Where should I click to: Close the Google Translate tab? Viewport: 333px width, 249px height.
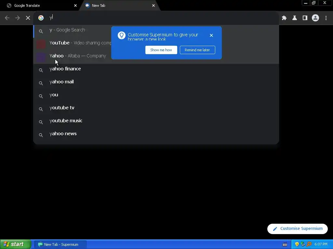pyautogui.click(x=75, y=6)
